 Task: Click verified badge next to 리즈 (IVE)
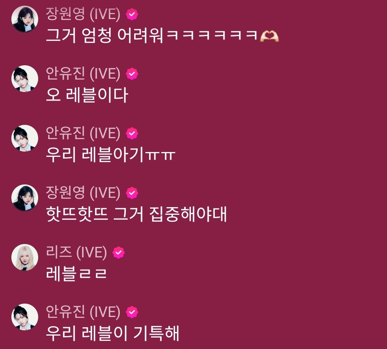(119, 253)
